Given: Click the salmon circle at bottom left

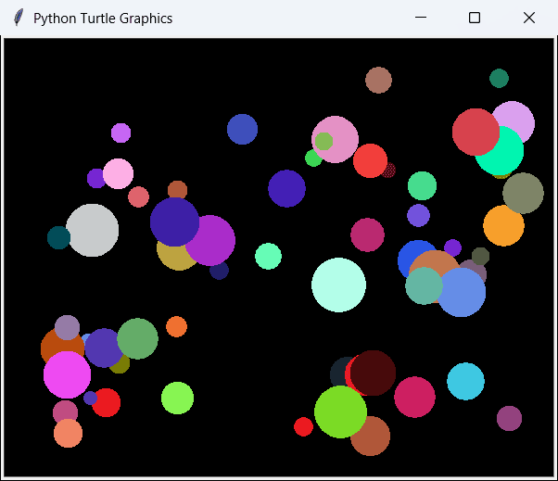Looking at the screenshot, I should tap(68, 434).
